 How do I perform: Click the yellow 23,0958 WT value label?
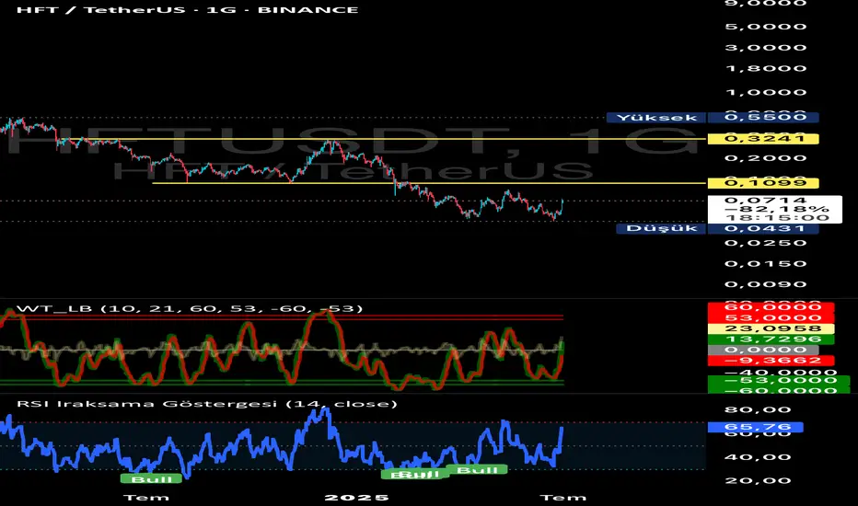[x=771, y=328]
